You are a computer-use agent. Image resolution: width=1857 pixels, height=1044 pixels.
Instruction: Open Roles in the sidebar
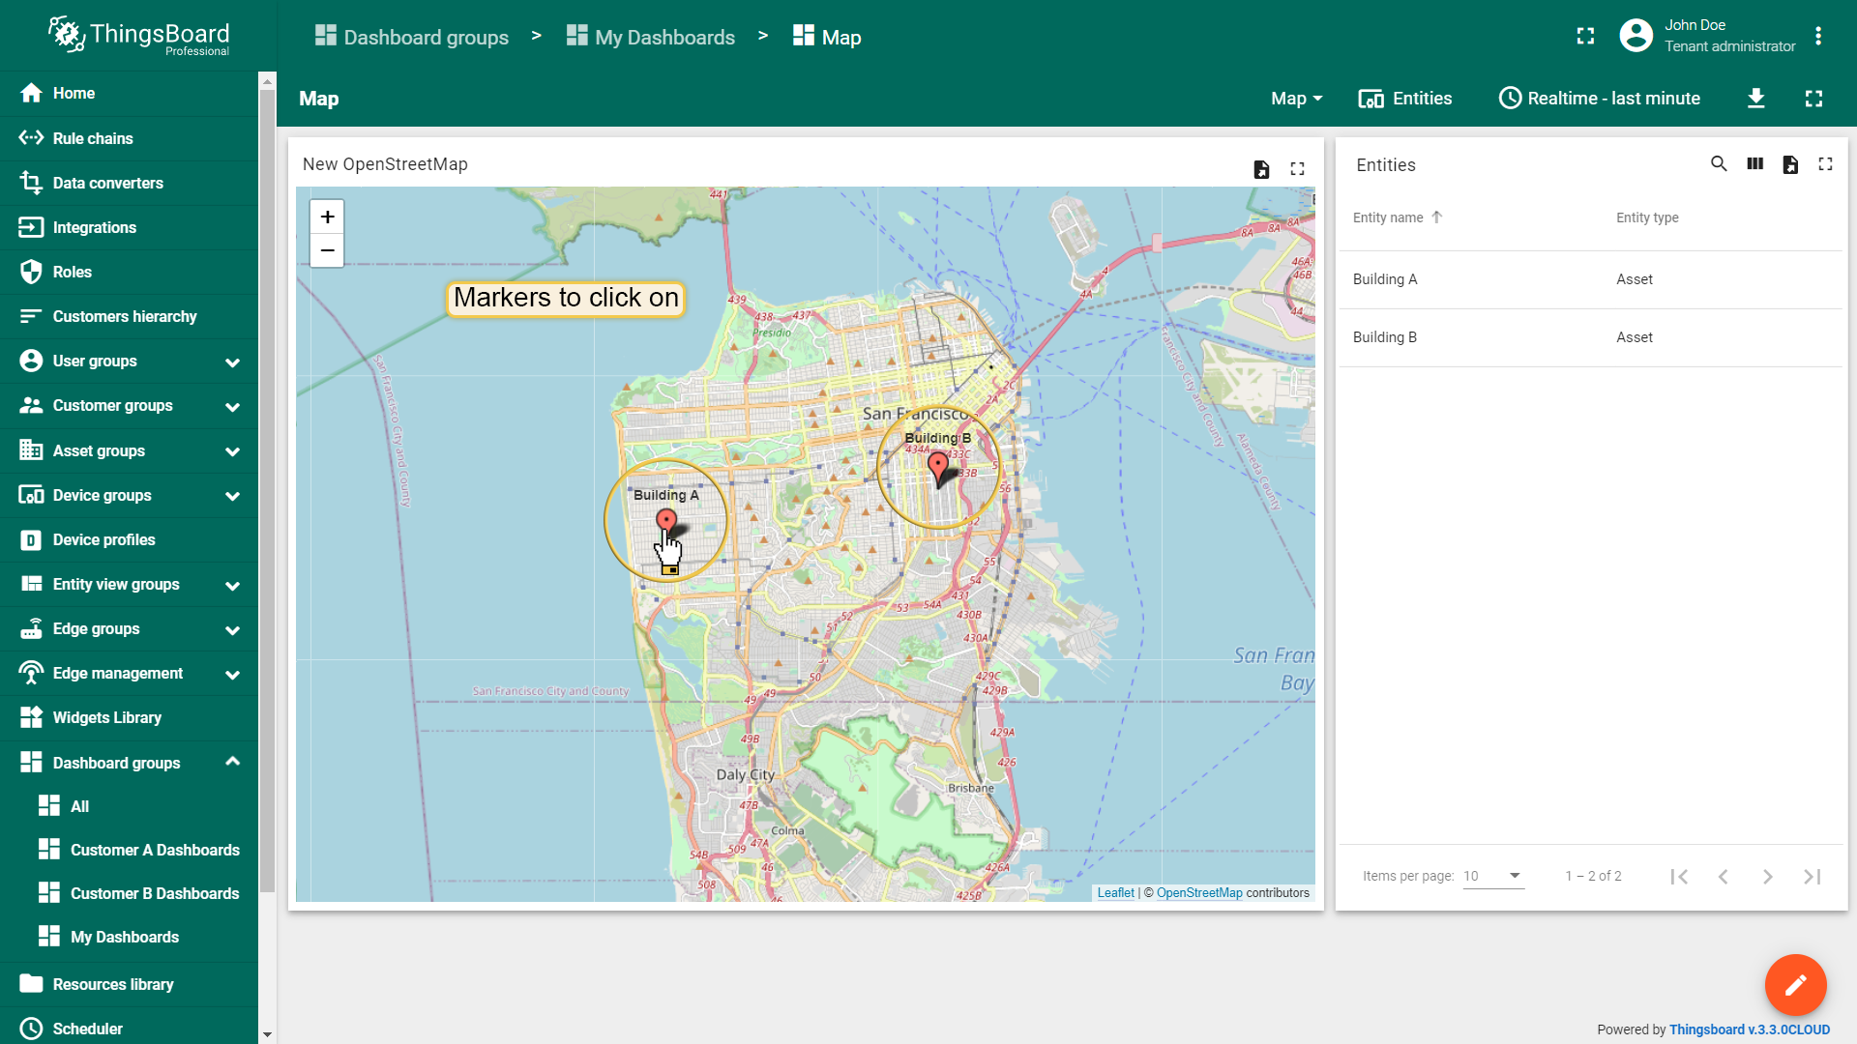[x=129, y=272]
